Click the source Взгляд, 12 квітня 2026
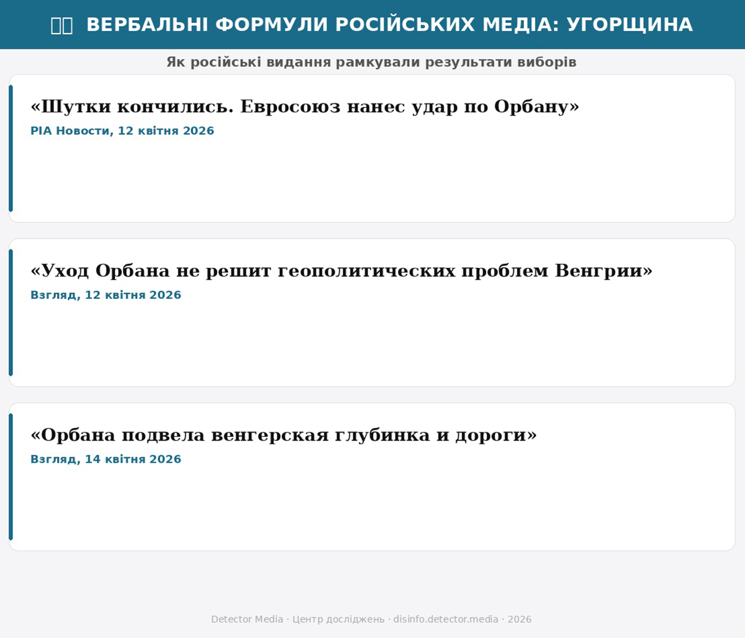 (106, 295)
